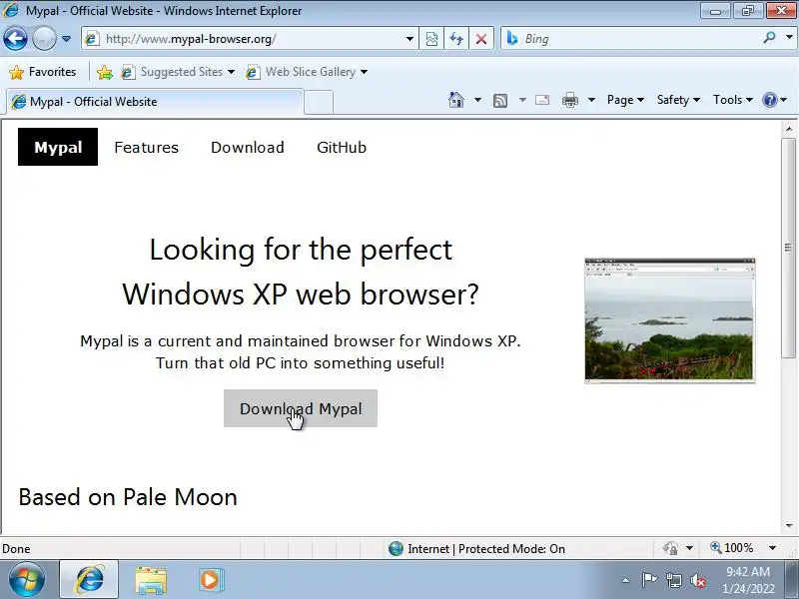Open the Help question mark menu
799x599 pixels.
pyautogui.click(x=775, y=100)
